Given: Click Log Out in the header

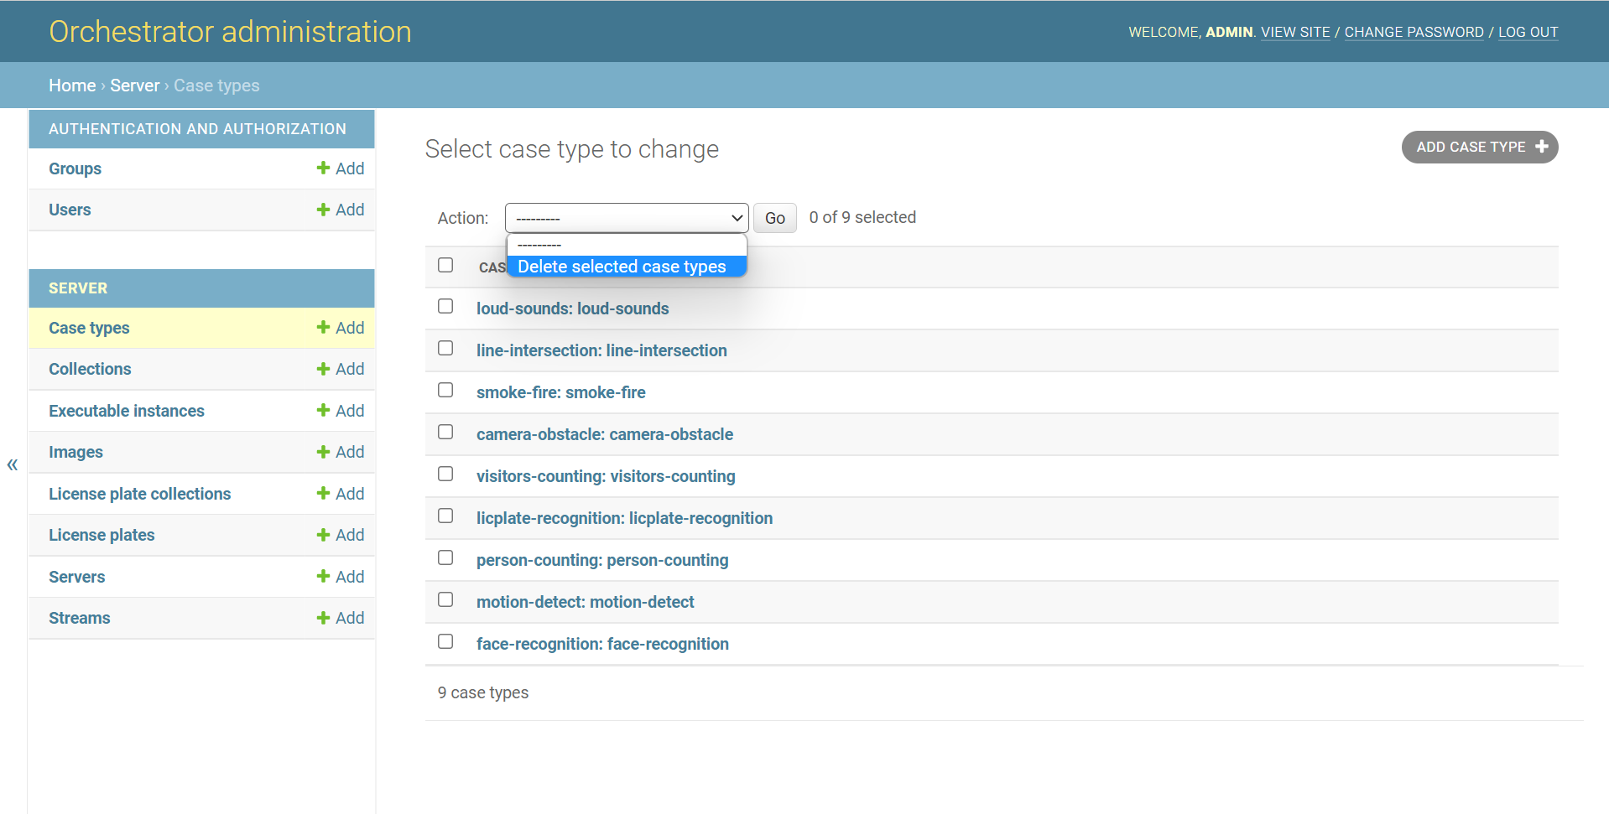Looking at the screenshot, I should pyautogui.click(x=1528, y=32).
